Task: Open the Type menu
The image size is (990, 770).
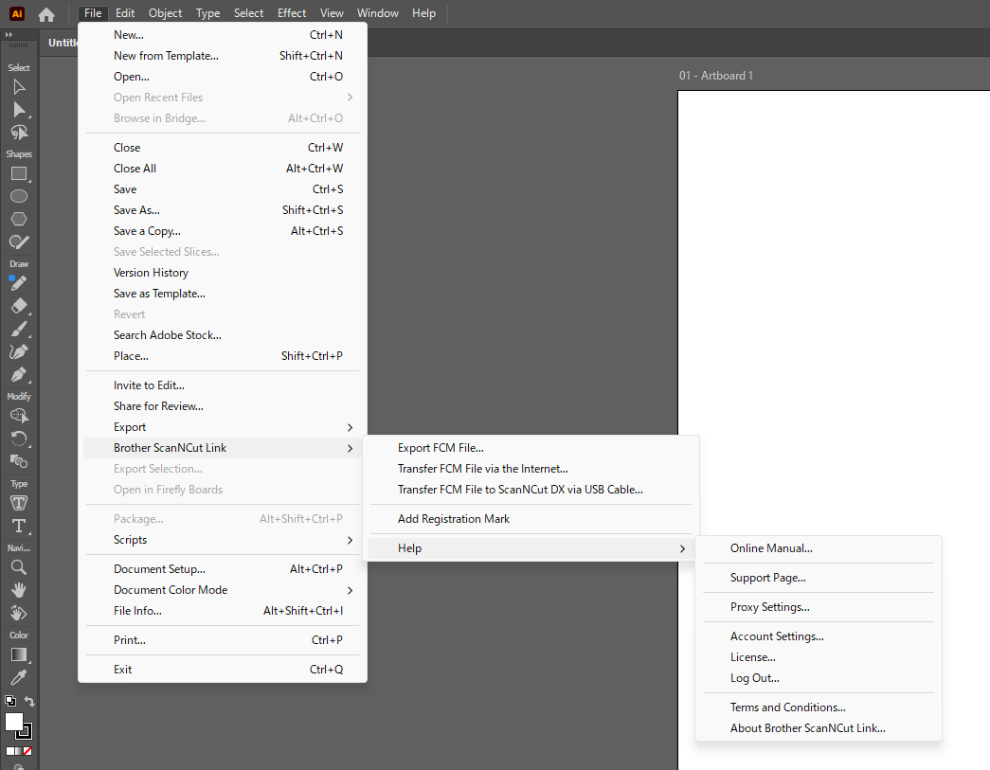Action: (207, 13)
